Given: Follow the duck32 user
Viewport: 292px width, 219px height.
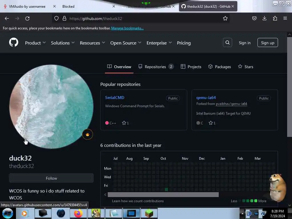Looking at the screenshot, I should 51,178.
